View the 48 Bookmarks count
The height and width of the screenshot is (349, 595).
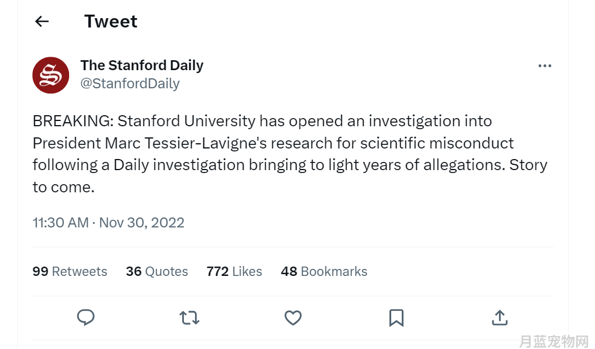coord(324,271)
